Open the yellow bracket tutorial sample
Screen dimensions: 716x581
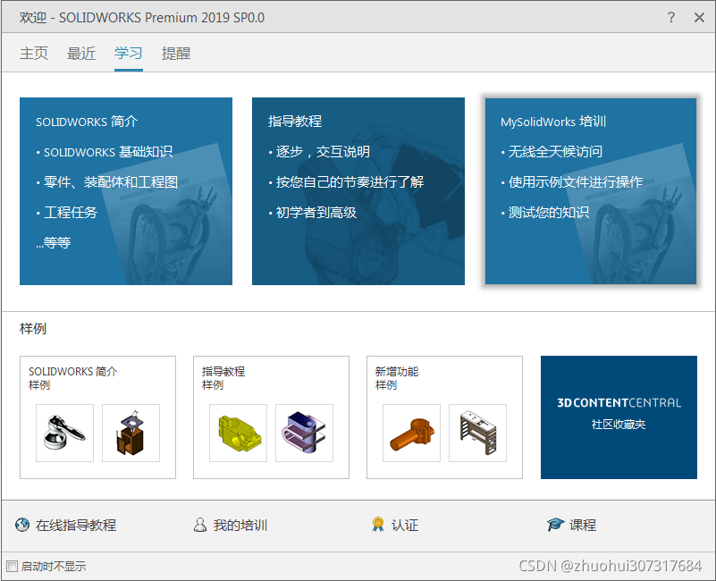(238, 433)
